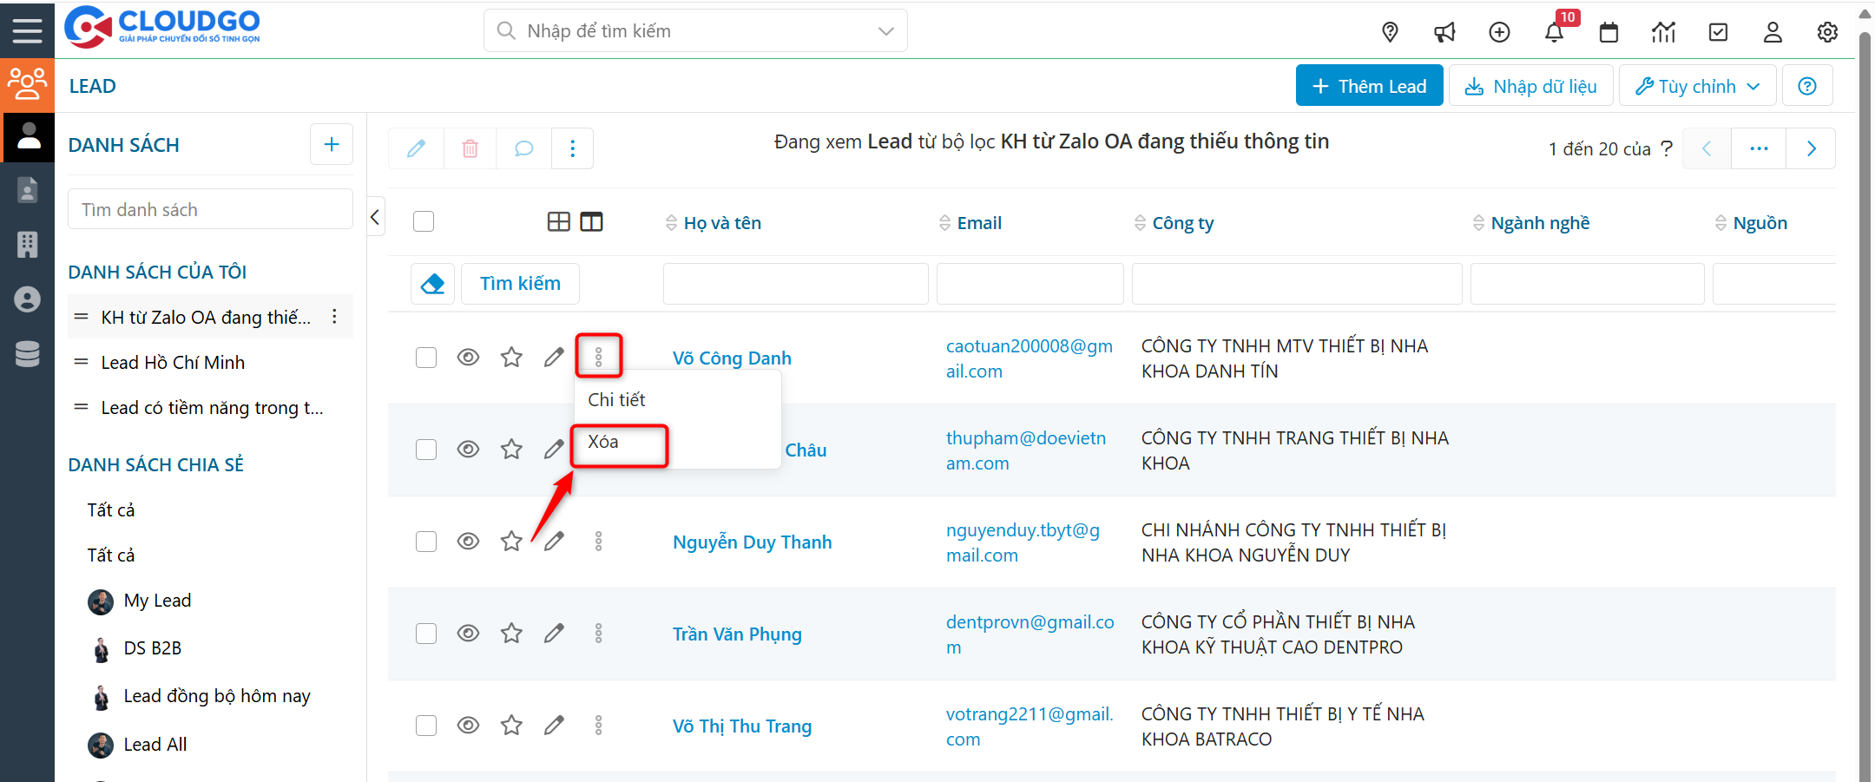This screenshot has height=782, width=1875.
Task: Open the notifications bell with badge 10
Action: [1554, 32]
